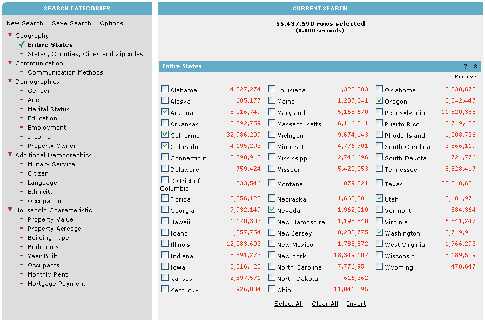The height and width of the screenshot is (322, 485).
Task: Click the red dash beside Property Value
Action: point(22,219)
